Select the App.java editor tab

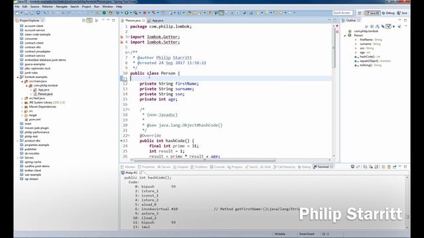156,20
